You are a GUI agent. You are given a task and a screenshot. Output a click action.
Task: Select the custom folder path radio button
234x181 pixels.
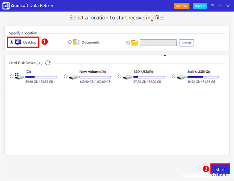pyautogui.click(x=128, y=43)
